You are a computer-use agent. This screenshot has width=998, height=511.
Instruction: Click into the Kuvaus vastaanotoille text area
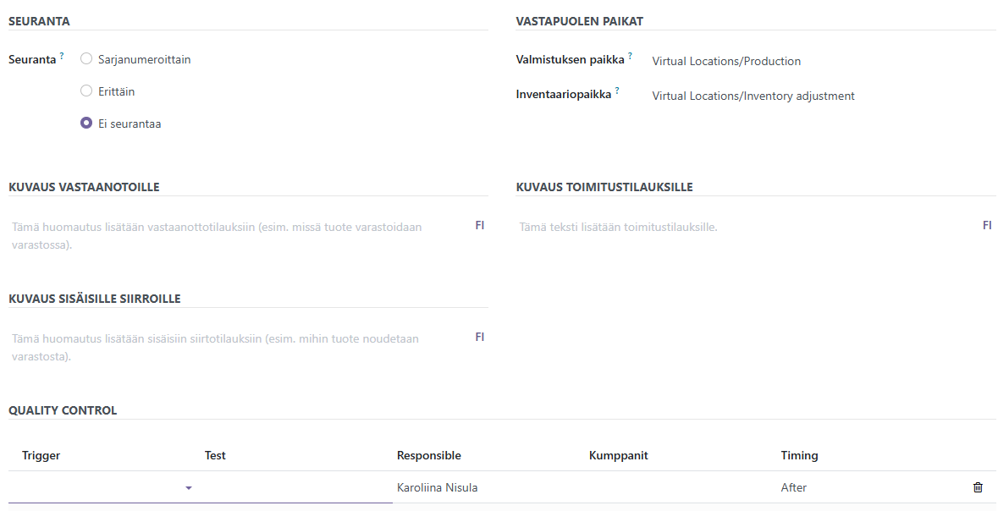click(x=237, y=235)
